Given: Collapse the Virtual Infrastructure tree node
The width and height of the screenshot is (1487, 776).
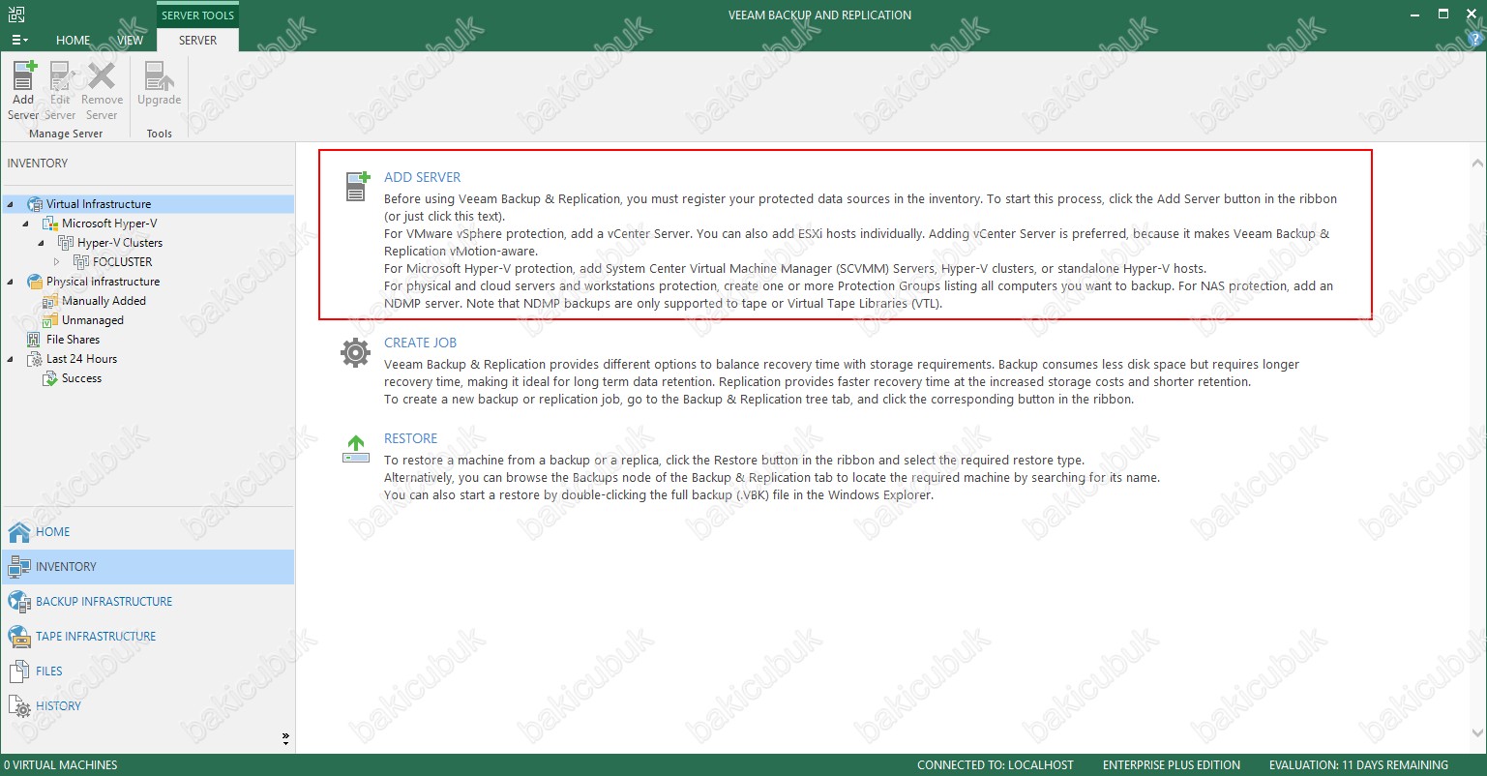Looking at the screenshot, I should 11,204.
